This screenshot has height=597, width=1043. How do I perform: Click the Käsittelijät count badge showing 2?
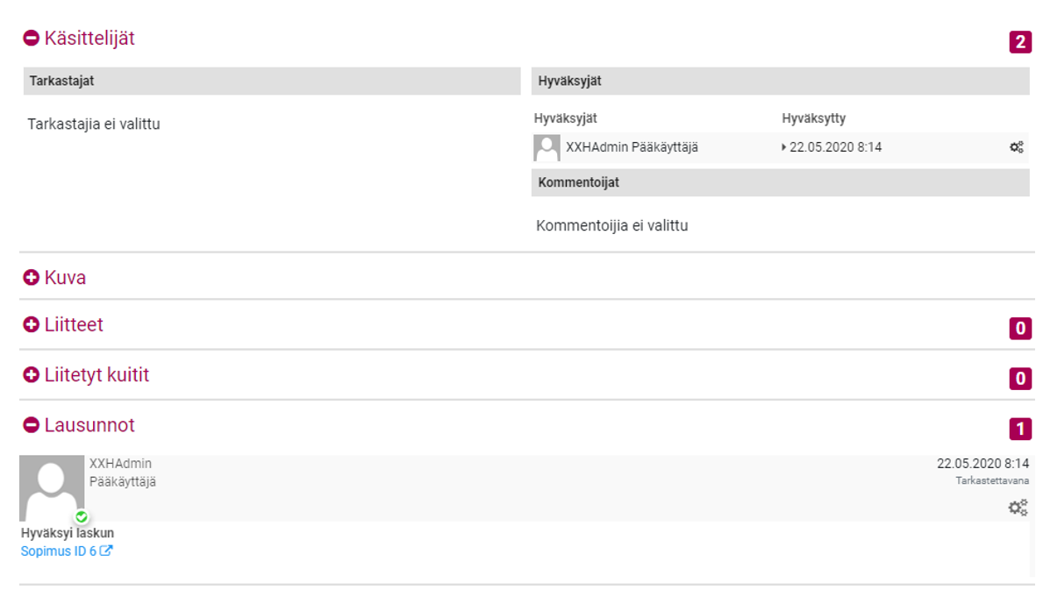point(1020,42)
